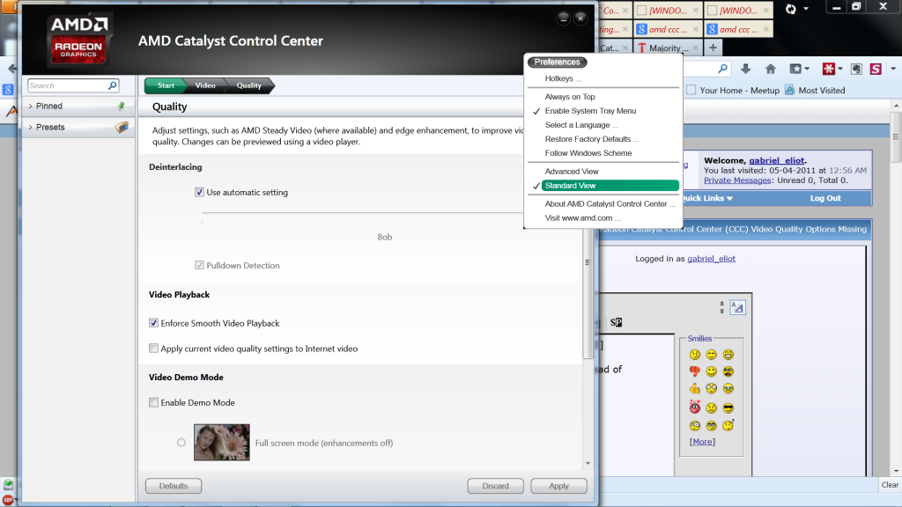Click the thumbs-down smiley
The height and width of the screenshot is (507, 902).
coord(695,371)
